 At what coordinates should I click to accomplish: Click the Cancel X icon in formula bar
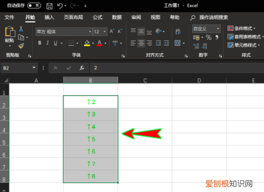pos(55,68)
